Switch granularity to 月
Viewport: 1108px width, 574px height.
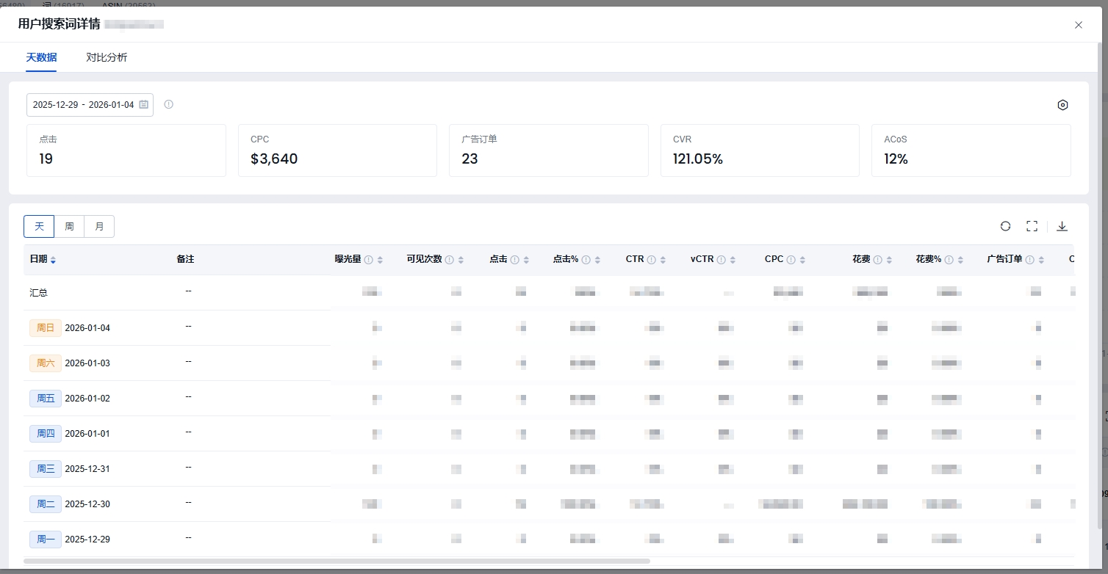click(x=99, y=226)
